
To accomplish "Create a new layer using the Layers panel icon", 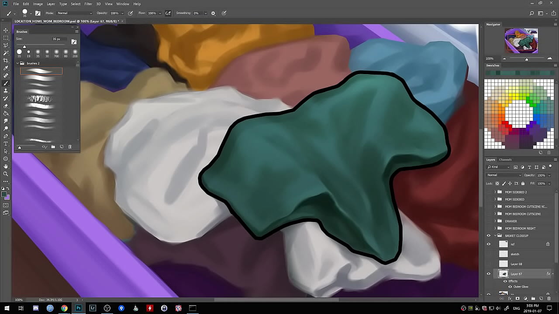I will pos(541,299).
